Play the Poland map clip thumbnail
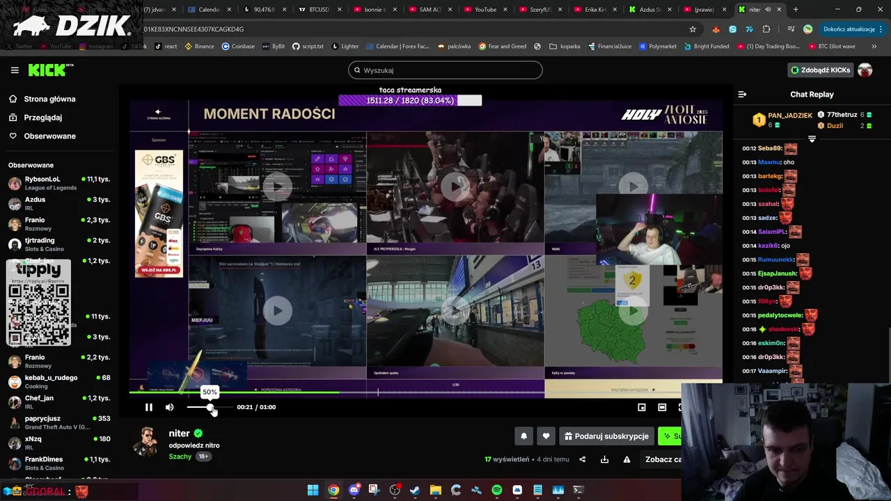This screenshot has height=501, width=891. (x=633, y=311)
